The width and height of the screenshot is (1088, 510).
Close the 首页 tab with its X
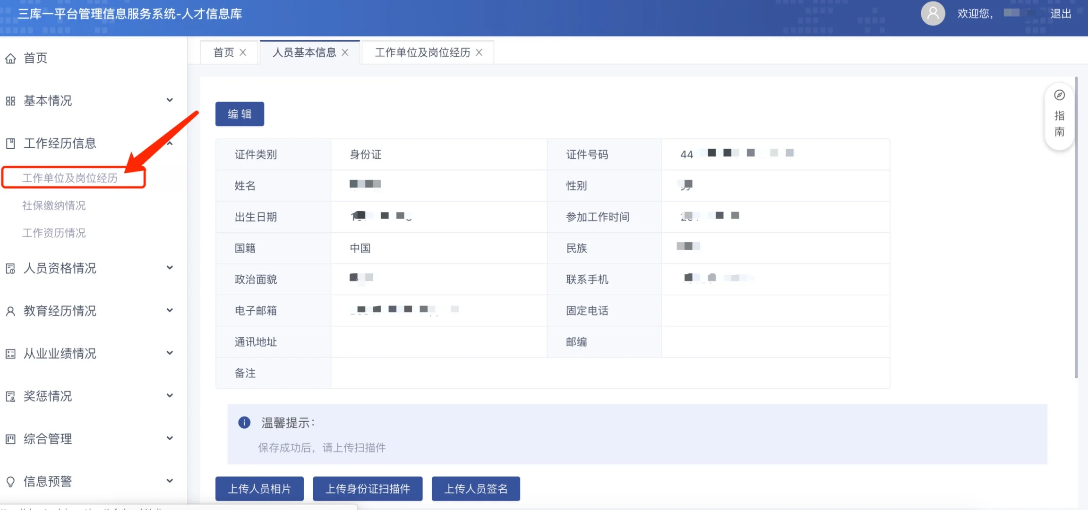tap(243, 52)
